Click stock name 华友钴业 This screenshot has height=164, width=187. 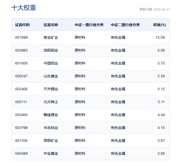pyautogui.click(x=51, y=128)
